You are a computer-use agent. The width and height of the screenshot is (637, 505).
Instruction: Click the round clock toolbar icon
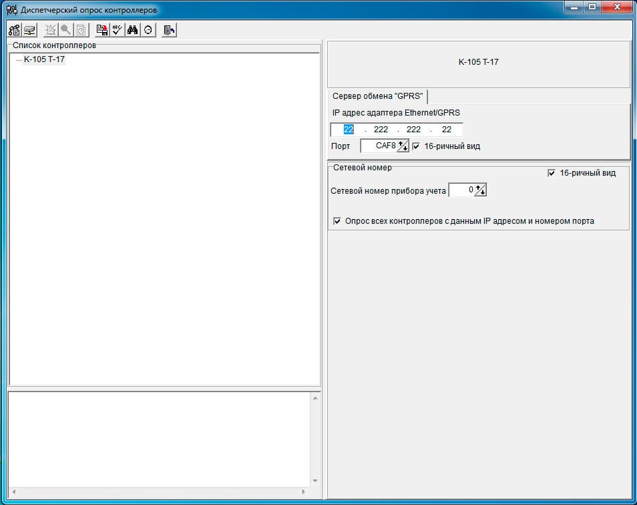148,30
